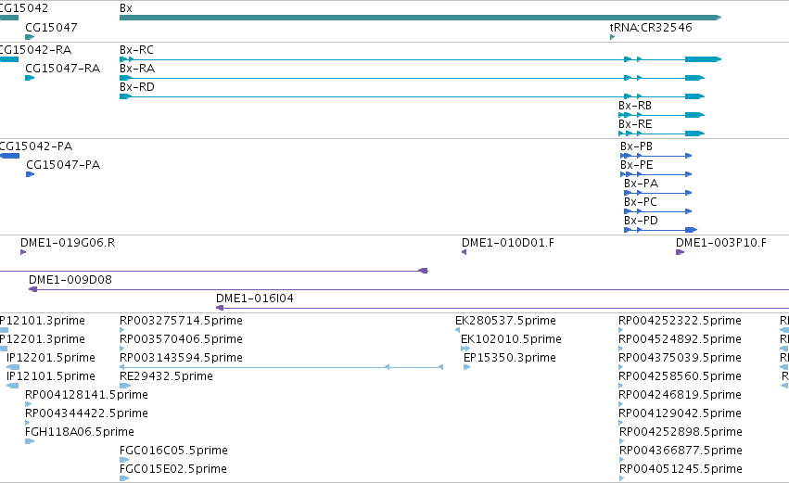Image resolution: width=789 pixels, height=483 pixels.
Task: Select FGH118A06.5prime EST label
Action: click(x=80, y=433)
